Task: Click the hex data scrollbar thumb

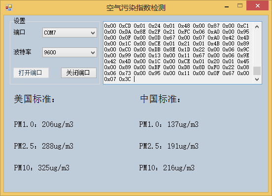Action: [257, 71]
